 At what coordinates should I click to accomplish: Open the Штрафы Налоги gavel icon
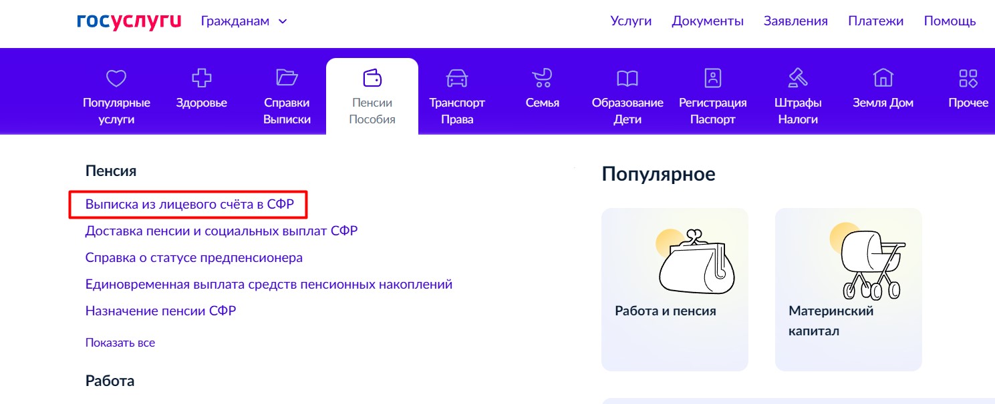pos(798,79)
